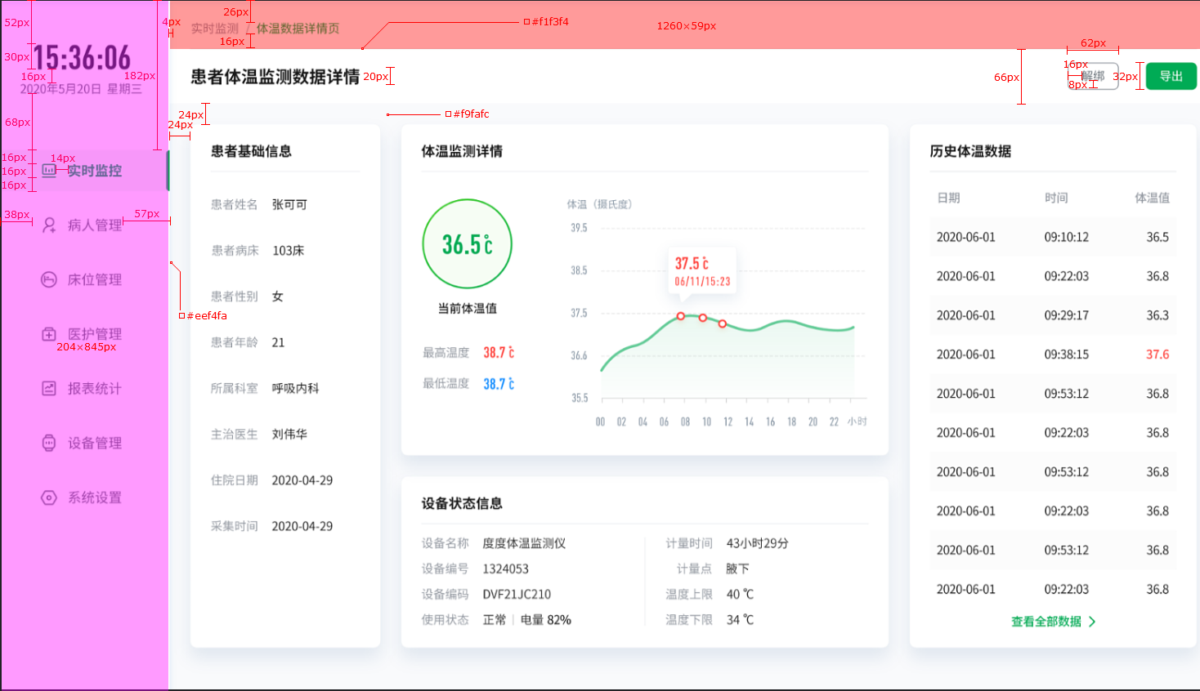Click attending doctor 刘伟华

point(289,435)
